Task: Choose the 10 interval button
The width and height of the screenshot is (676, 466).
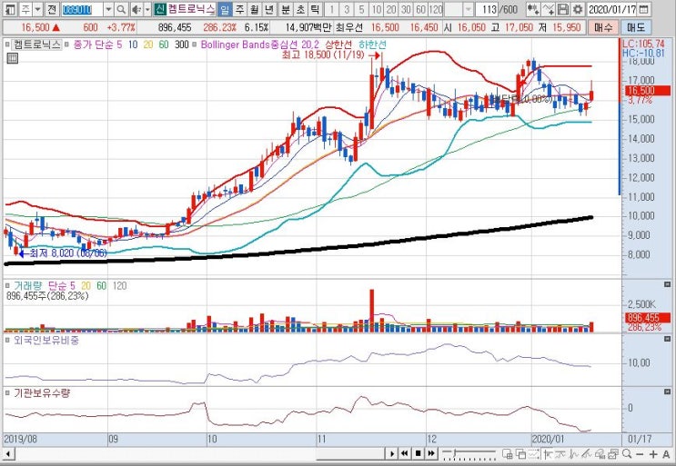Action: [377, 9]
